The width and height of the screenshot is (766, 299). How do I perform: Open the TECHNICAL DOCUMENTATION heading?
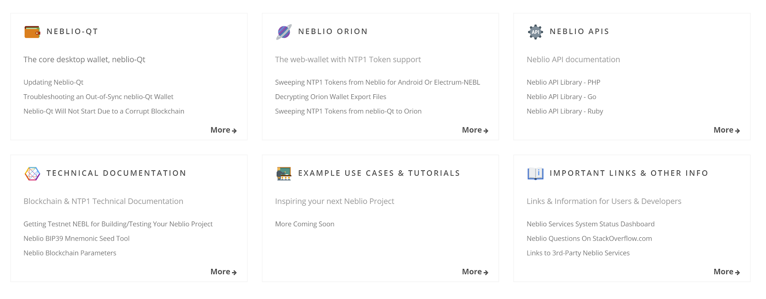(116, 173)
